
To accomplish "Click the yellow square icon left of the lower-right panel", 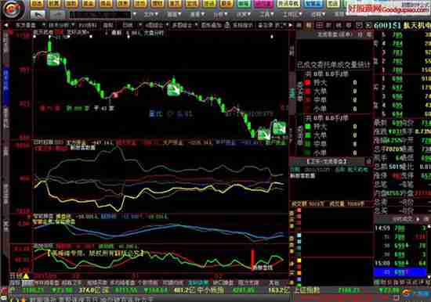I will (299, 261).
